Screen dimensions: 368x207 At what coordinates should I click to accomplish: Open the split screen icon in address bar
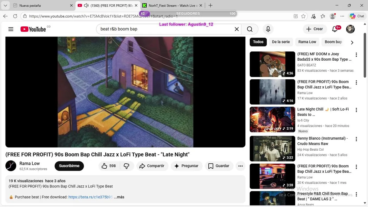coord(296,16)
